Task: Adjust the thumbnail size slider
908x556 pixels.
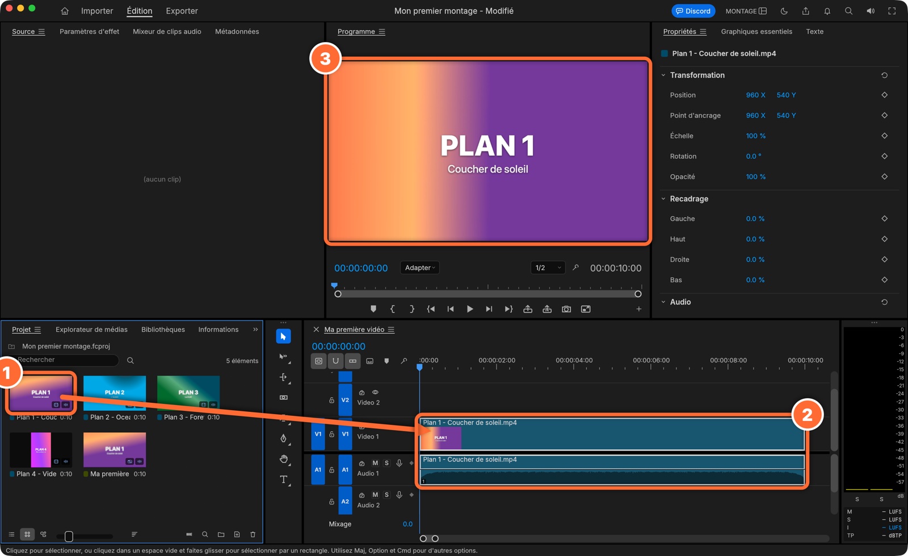Action: click(x=69, y=536)
